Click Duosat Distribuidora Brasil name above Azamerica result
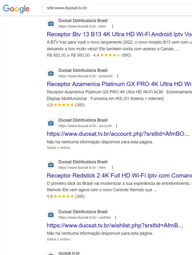This screenshot has width=192, height=255. pyautogui.click(x=83, y=70)
